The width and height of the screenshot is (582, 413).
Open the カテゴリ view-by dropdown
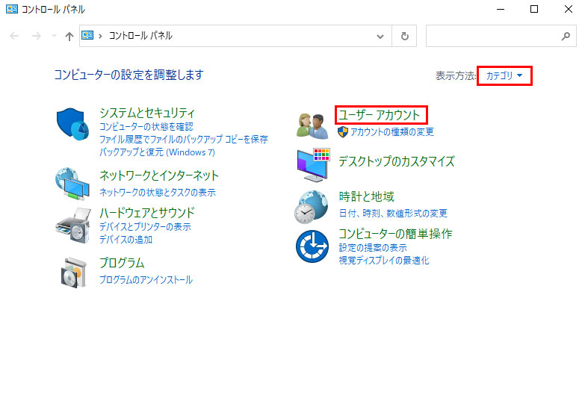click(x=504, y=75)
